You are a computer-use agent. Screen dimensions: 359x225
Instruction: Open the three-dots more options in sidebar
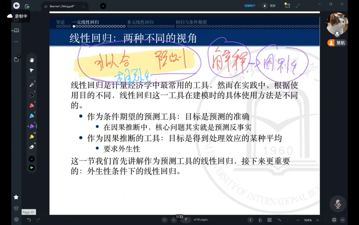pos(16,41)
